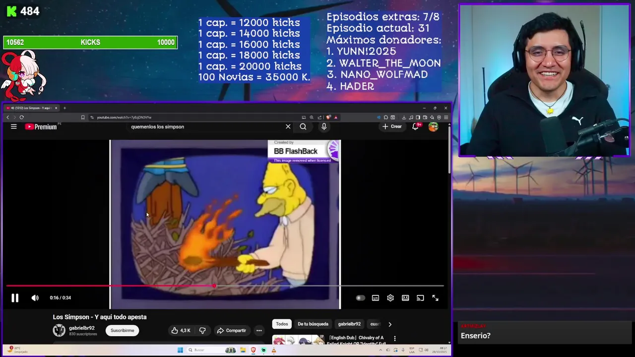Open the account avatar menu
Image resolution: width=635 pixels, height=357 pixels.
pyautogui.click(x=433, y=126)
